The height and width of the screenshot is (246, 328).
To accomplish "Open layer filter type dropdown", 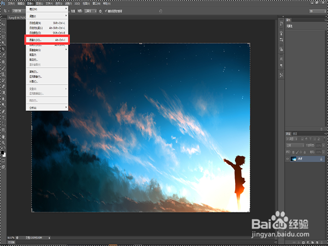I will point(292,139).
